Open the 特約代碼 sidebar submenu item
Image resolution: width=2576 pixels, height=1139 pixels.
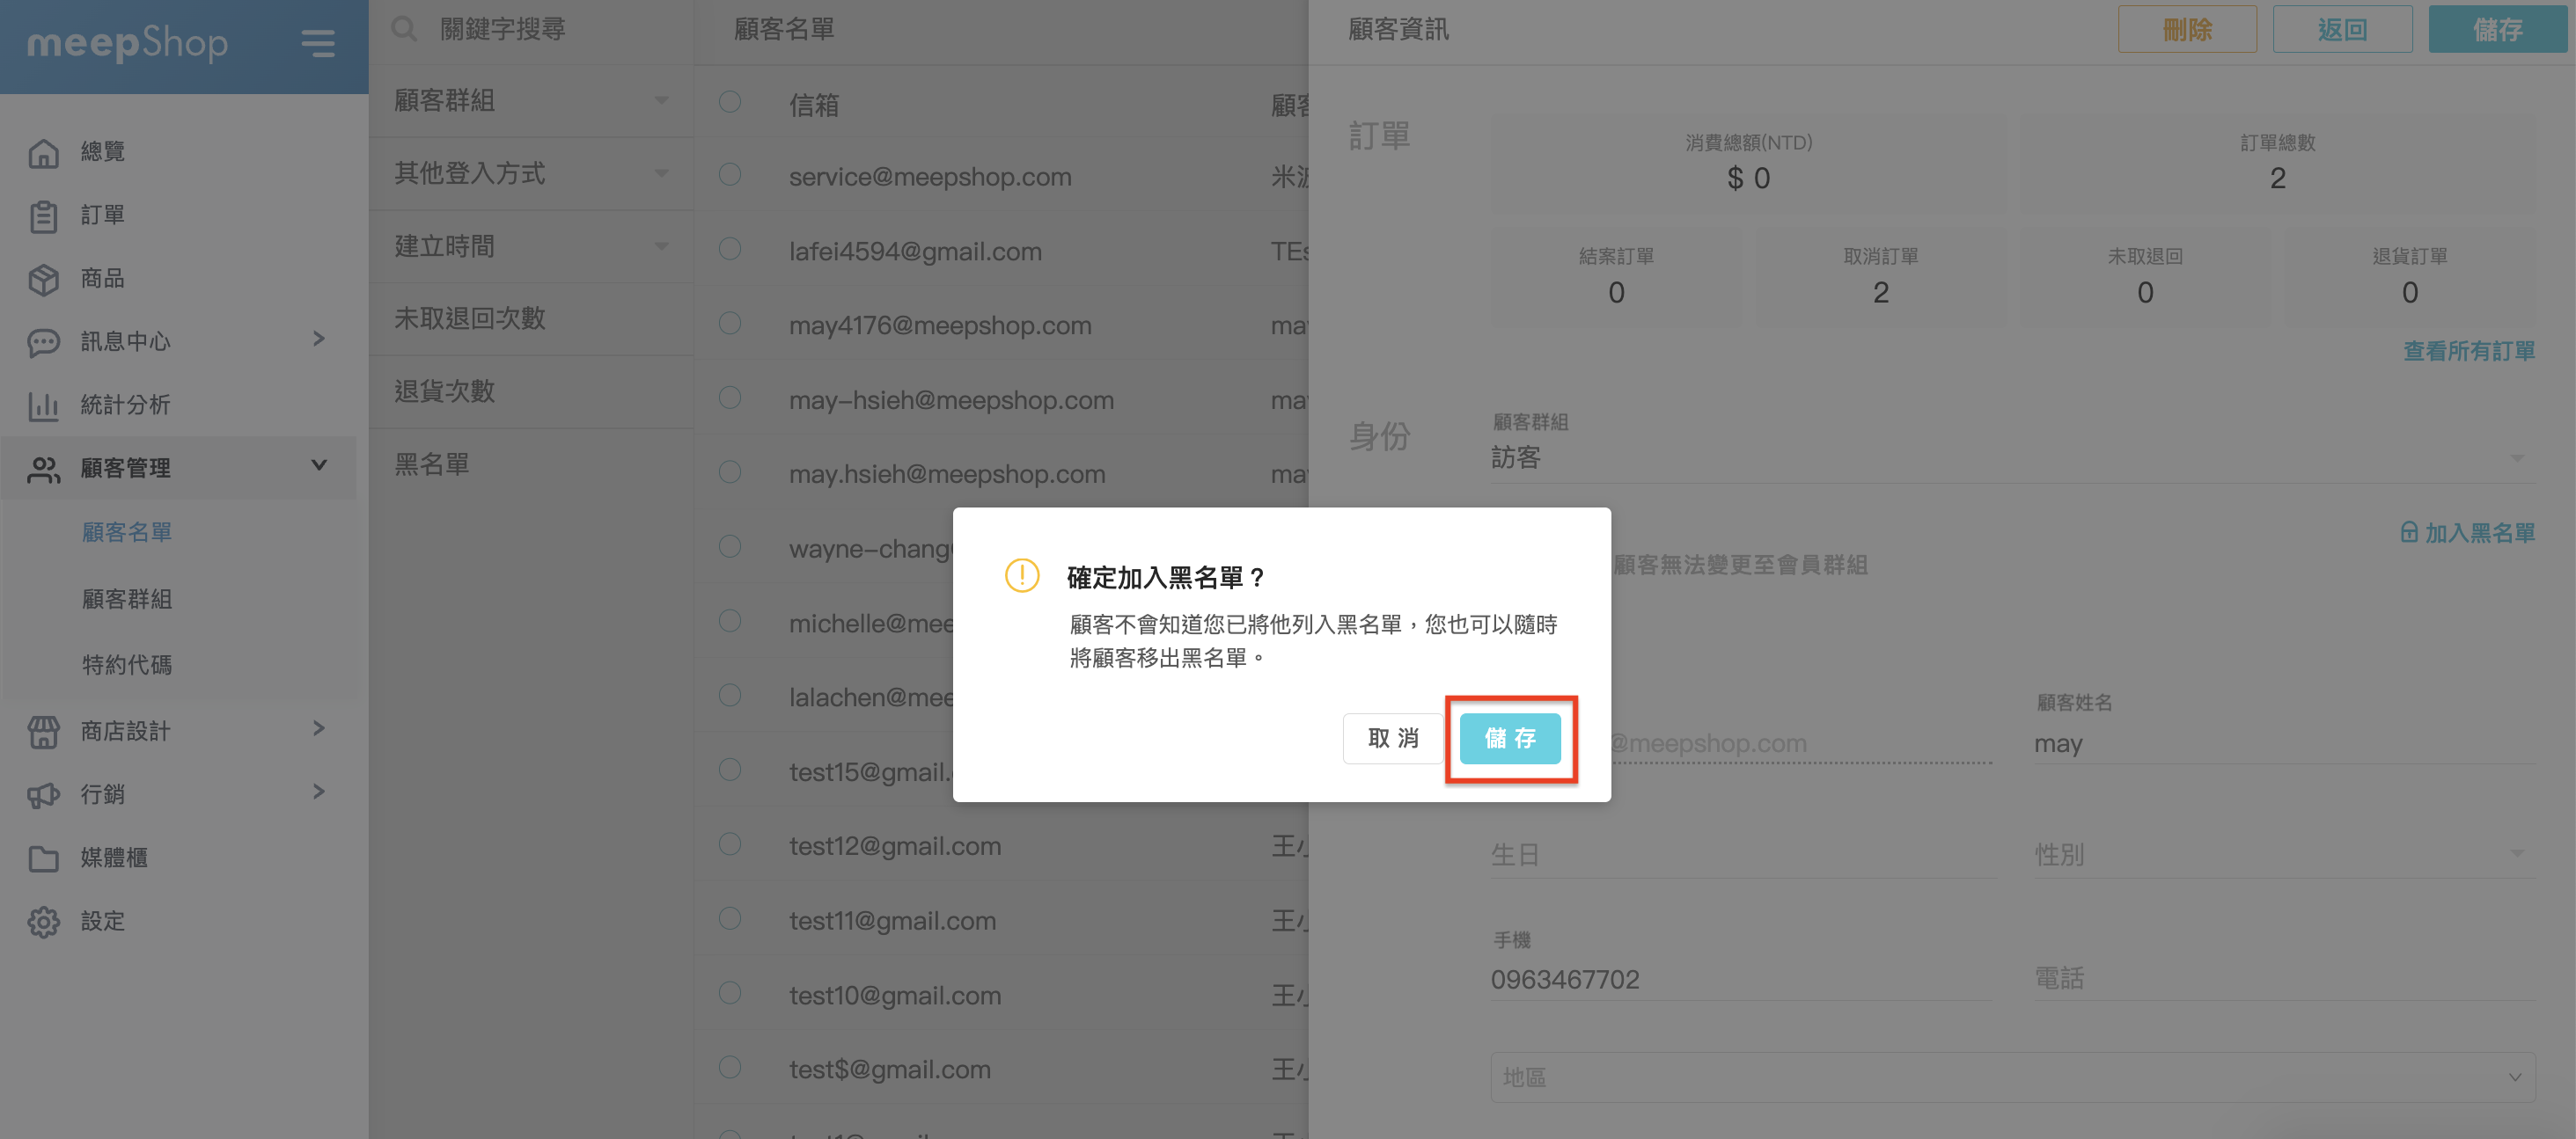point(127,664)
